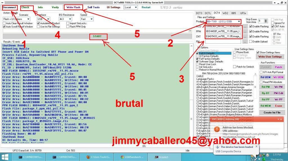Enable Import SimLocks
The height and width of the screenshot is (161, 288).
(x=68, y=24)
